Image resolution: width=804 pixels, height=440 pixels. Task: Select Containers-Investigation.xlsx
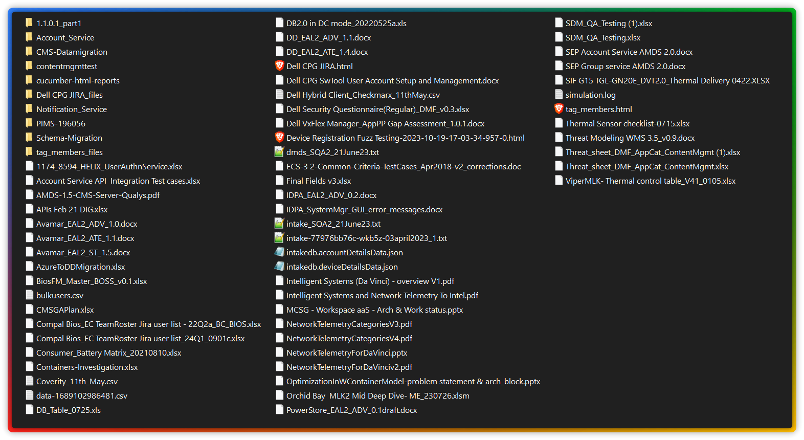87,367
